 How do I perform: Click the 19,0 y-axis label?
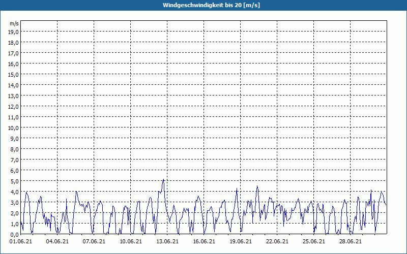[x=14, y=31]
